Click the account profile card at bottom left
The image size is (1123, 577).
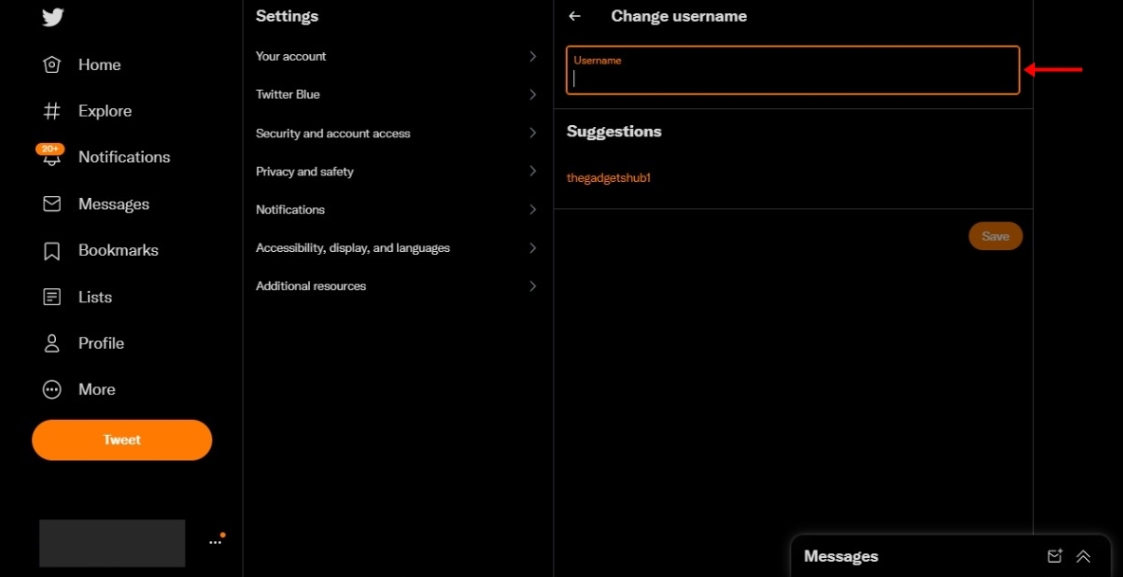[x=113, y=543]
